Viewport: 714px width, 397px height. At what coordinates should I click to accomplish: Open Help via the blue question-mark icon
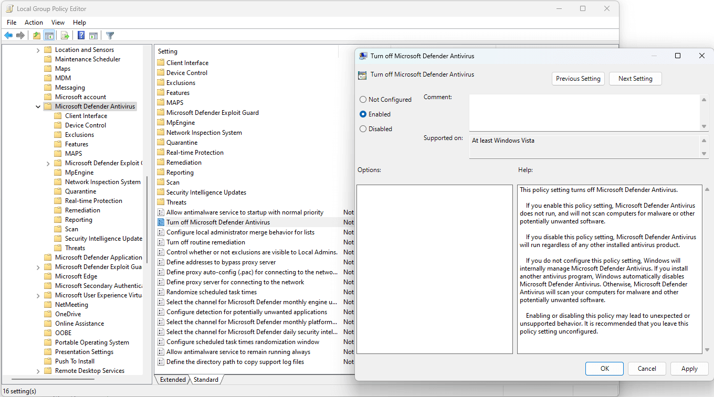point(81,36)
